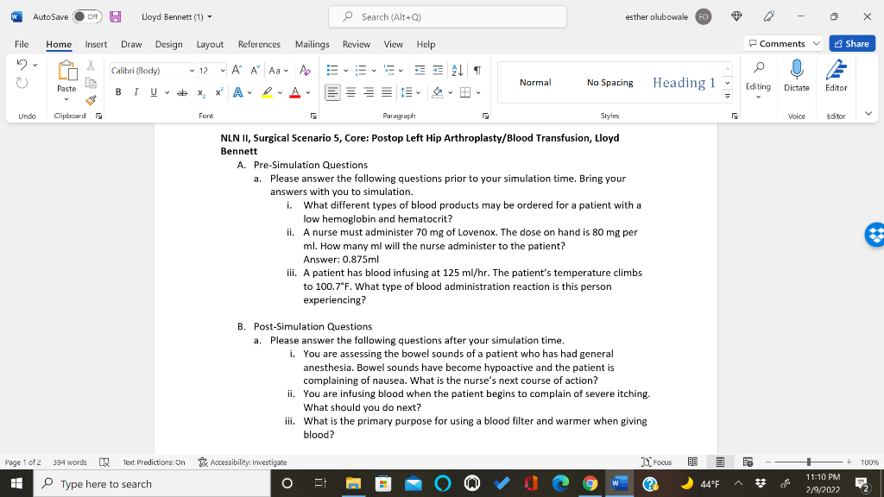Open the File menu
884x497 pixels.
coord(22,44)
